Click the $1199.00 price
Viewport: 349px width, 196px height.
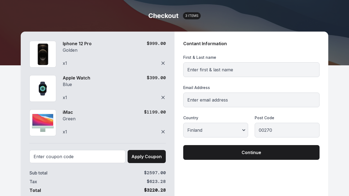coord(155,112)
